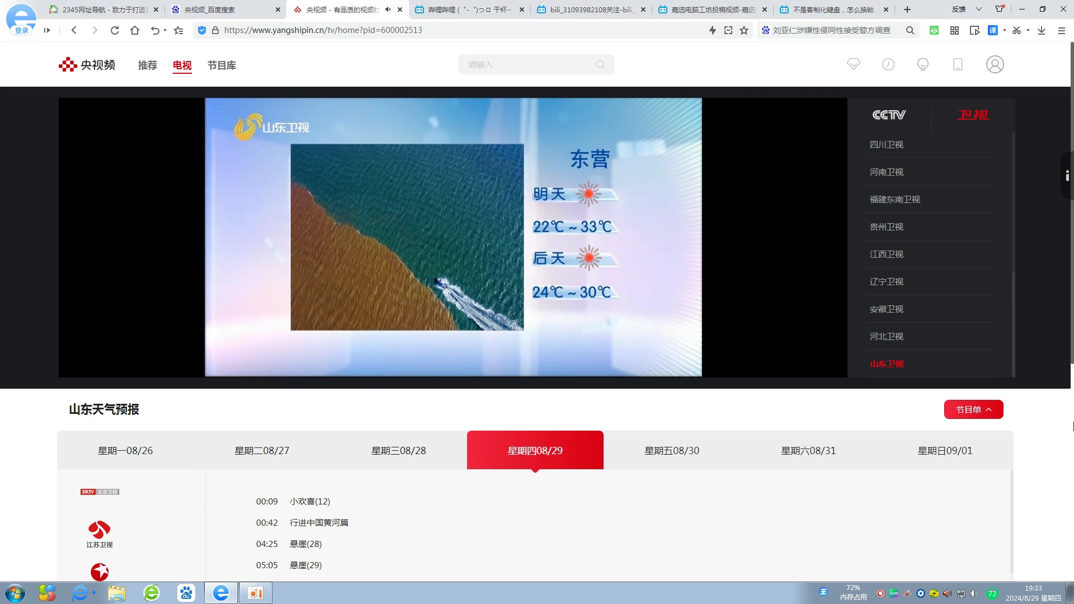The height and width of the screenshot is (604, 1074).
Task: Expand the undo history dropdown arrow
Action: pyautogui.click(x=165, y=30)
